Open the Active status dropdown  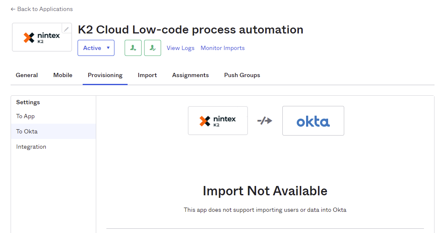pos(96,48)
